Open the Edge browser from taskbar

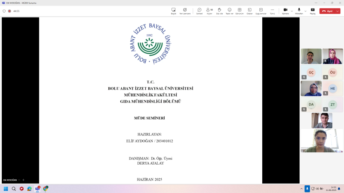[x=29, y=189]
